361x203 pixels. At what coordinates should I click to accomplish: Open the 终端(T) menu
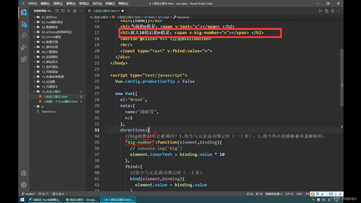pyautogui.click(x=110, y=3)
